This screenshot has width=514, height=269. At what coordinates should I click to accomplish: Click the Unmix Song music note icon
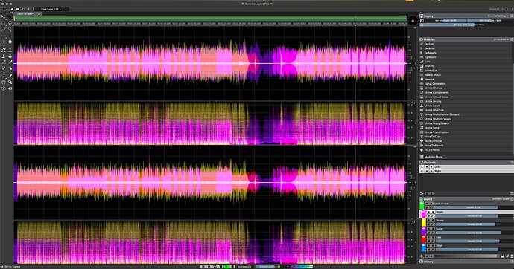pos(422,128)
